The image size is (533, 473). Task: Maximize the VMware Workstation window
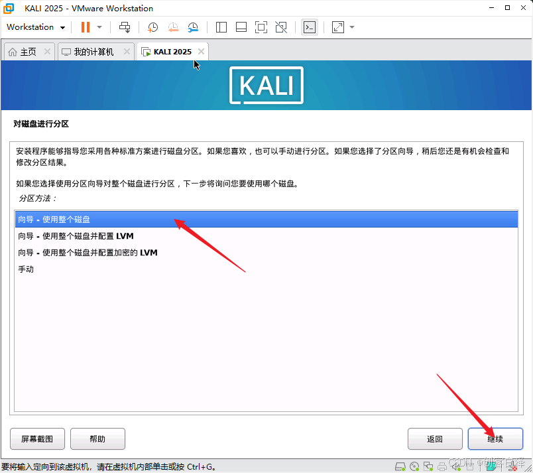(508, 8)
